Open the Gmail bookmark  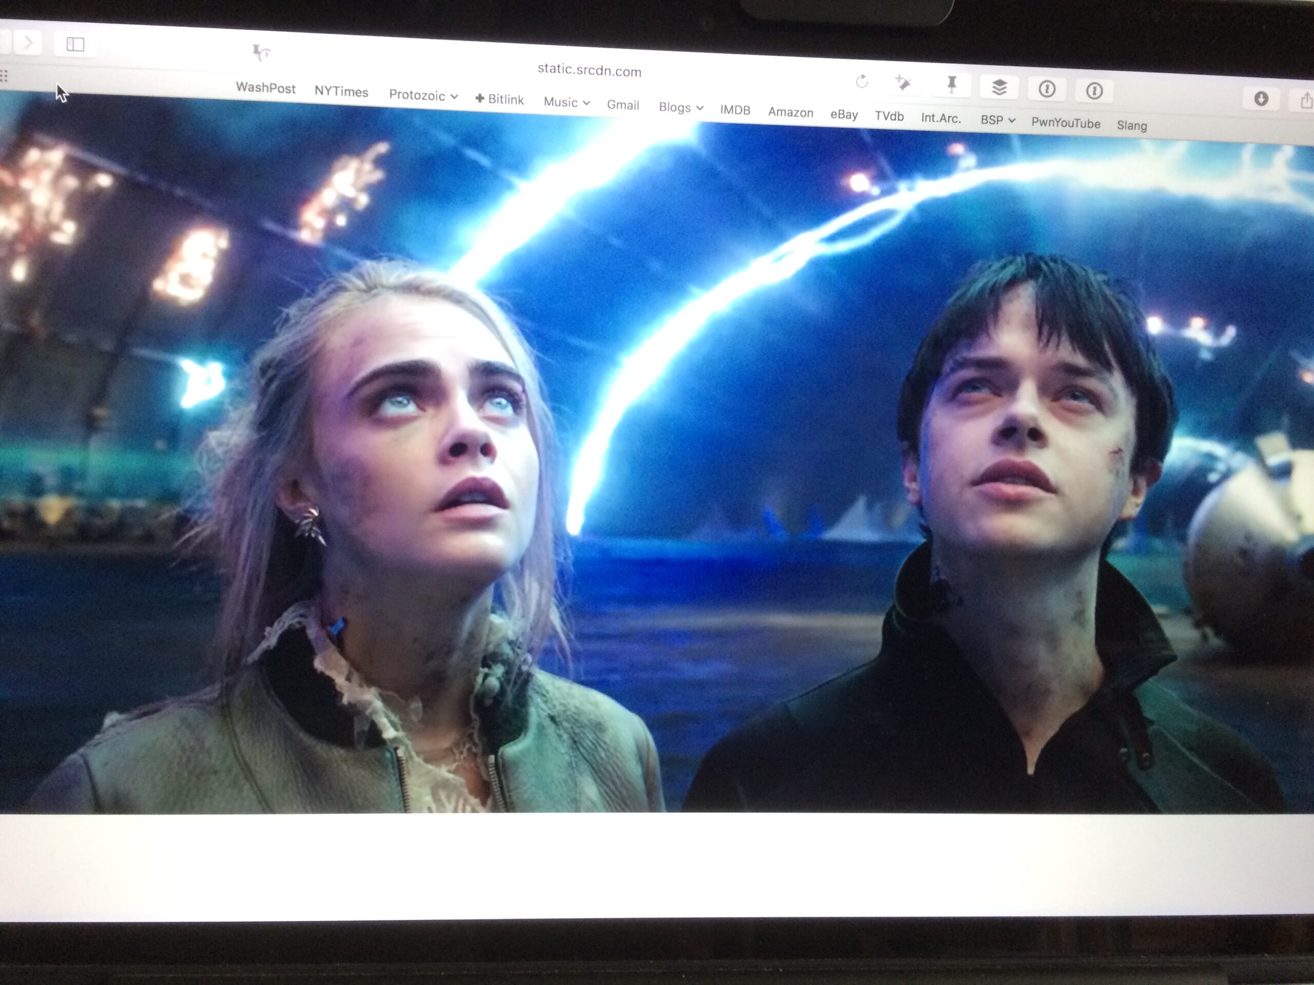tap(623, 105)
